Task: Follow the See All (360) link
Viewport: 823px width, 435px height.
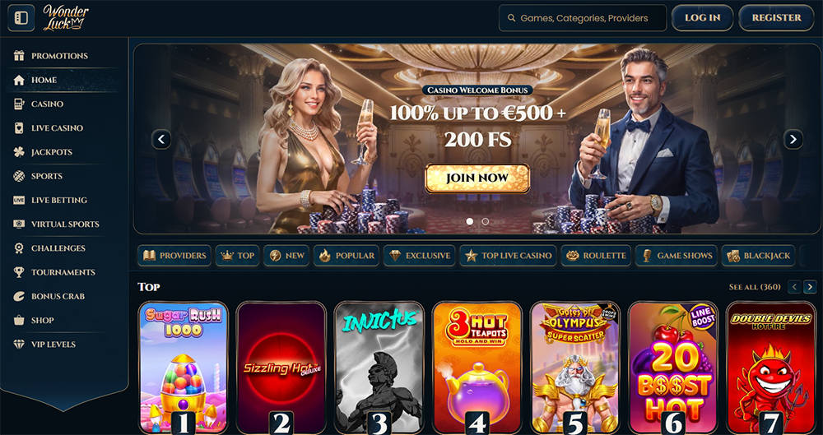Action: [755, 287]
